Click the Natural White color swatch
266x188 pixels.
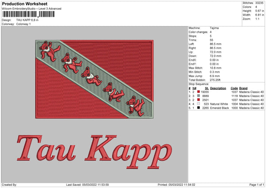click(199, 104)
